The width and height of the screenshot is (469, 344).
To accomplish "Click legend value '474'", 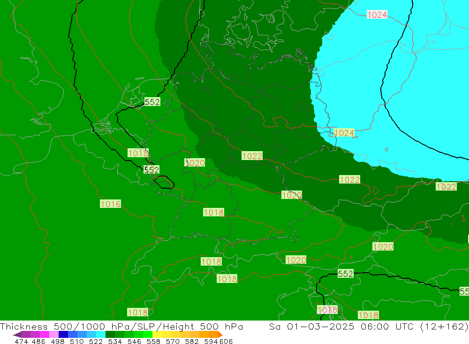I will click(x=21, y=341).
